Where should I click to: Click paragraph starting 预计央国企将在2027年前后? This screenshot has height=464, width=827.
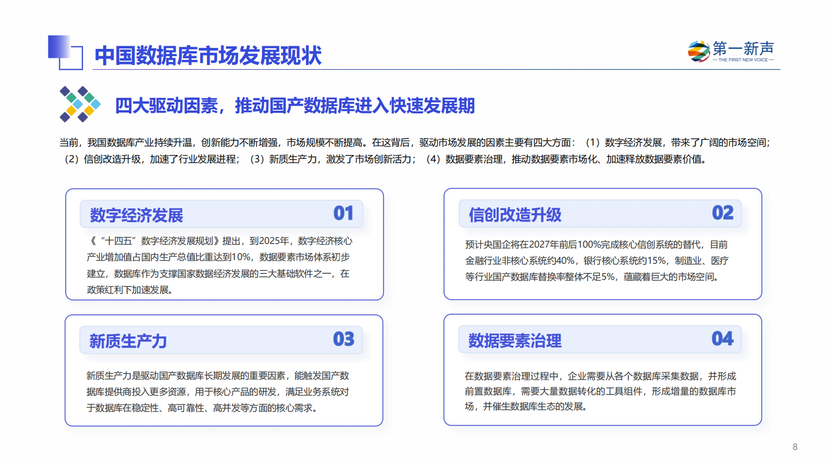597,261
